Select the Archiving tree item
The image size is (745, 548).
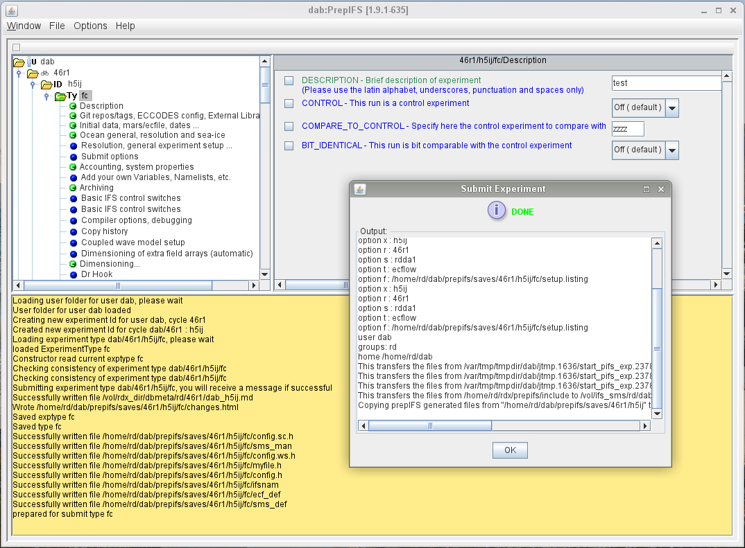click(96, 188)
